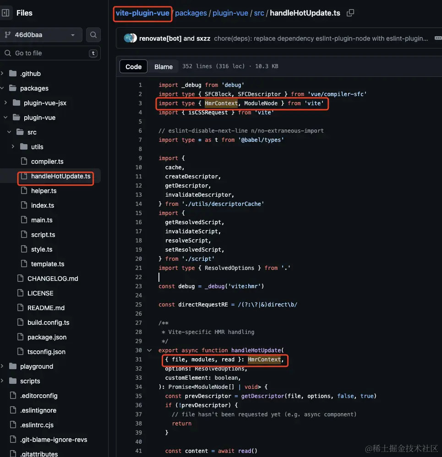Focus the Go to file search field
Screen dimensions: 442x457
point(50,53)
